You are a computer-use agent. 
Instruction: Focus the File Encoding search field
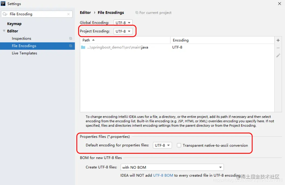[37, 14]
